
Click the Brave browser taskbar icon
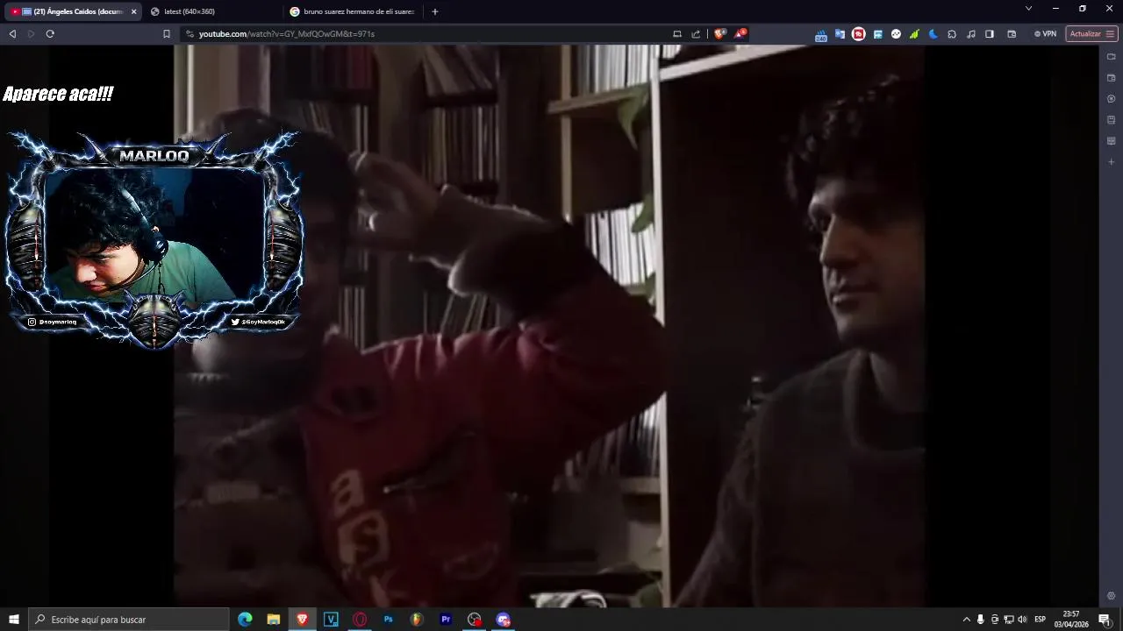coord(303,620)
